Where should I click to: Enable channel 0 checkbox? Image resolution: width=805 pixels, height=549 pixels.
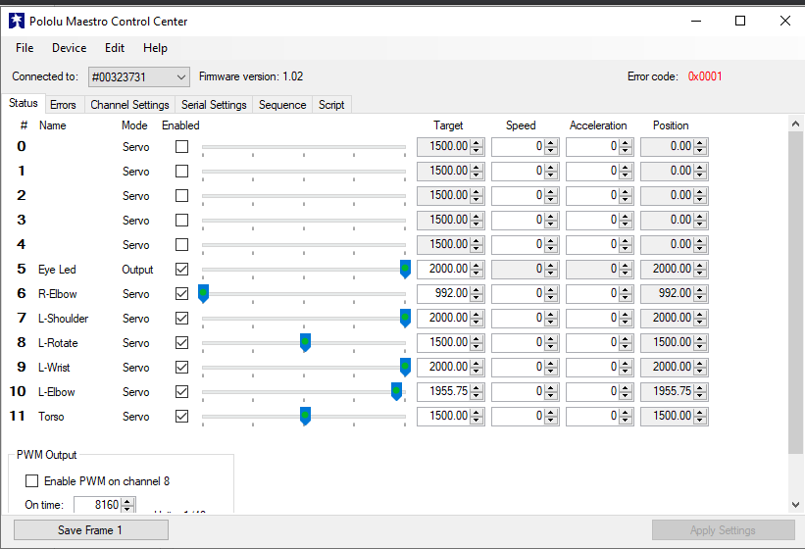[x=181, y=147]
